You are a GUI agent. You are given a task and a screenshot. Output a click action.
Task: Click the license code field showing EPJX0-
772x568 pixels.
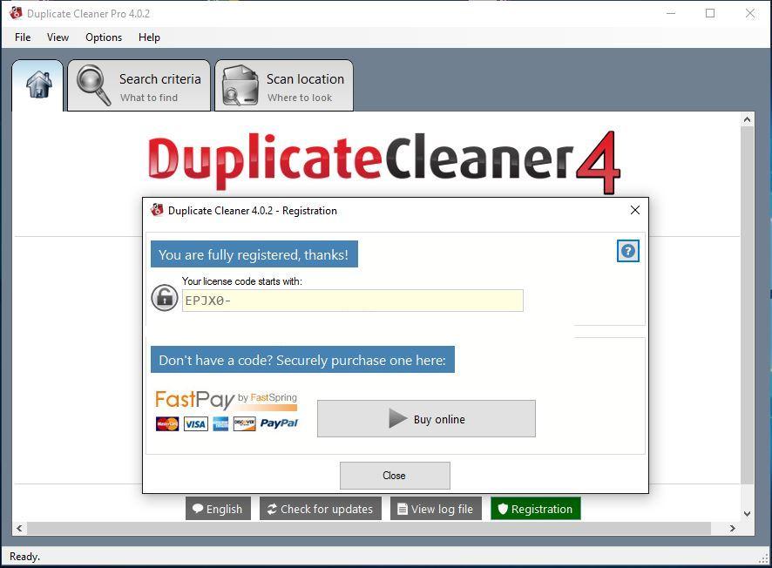pyautogui.click(x=353, y=301)
